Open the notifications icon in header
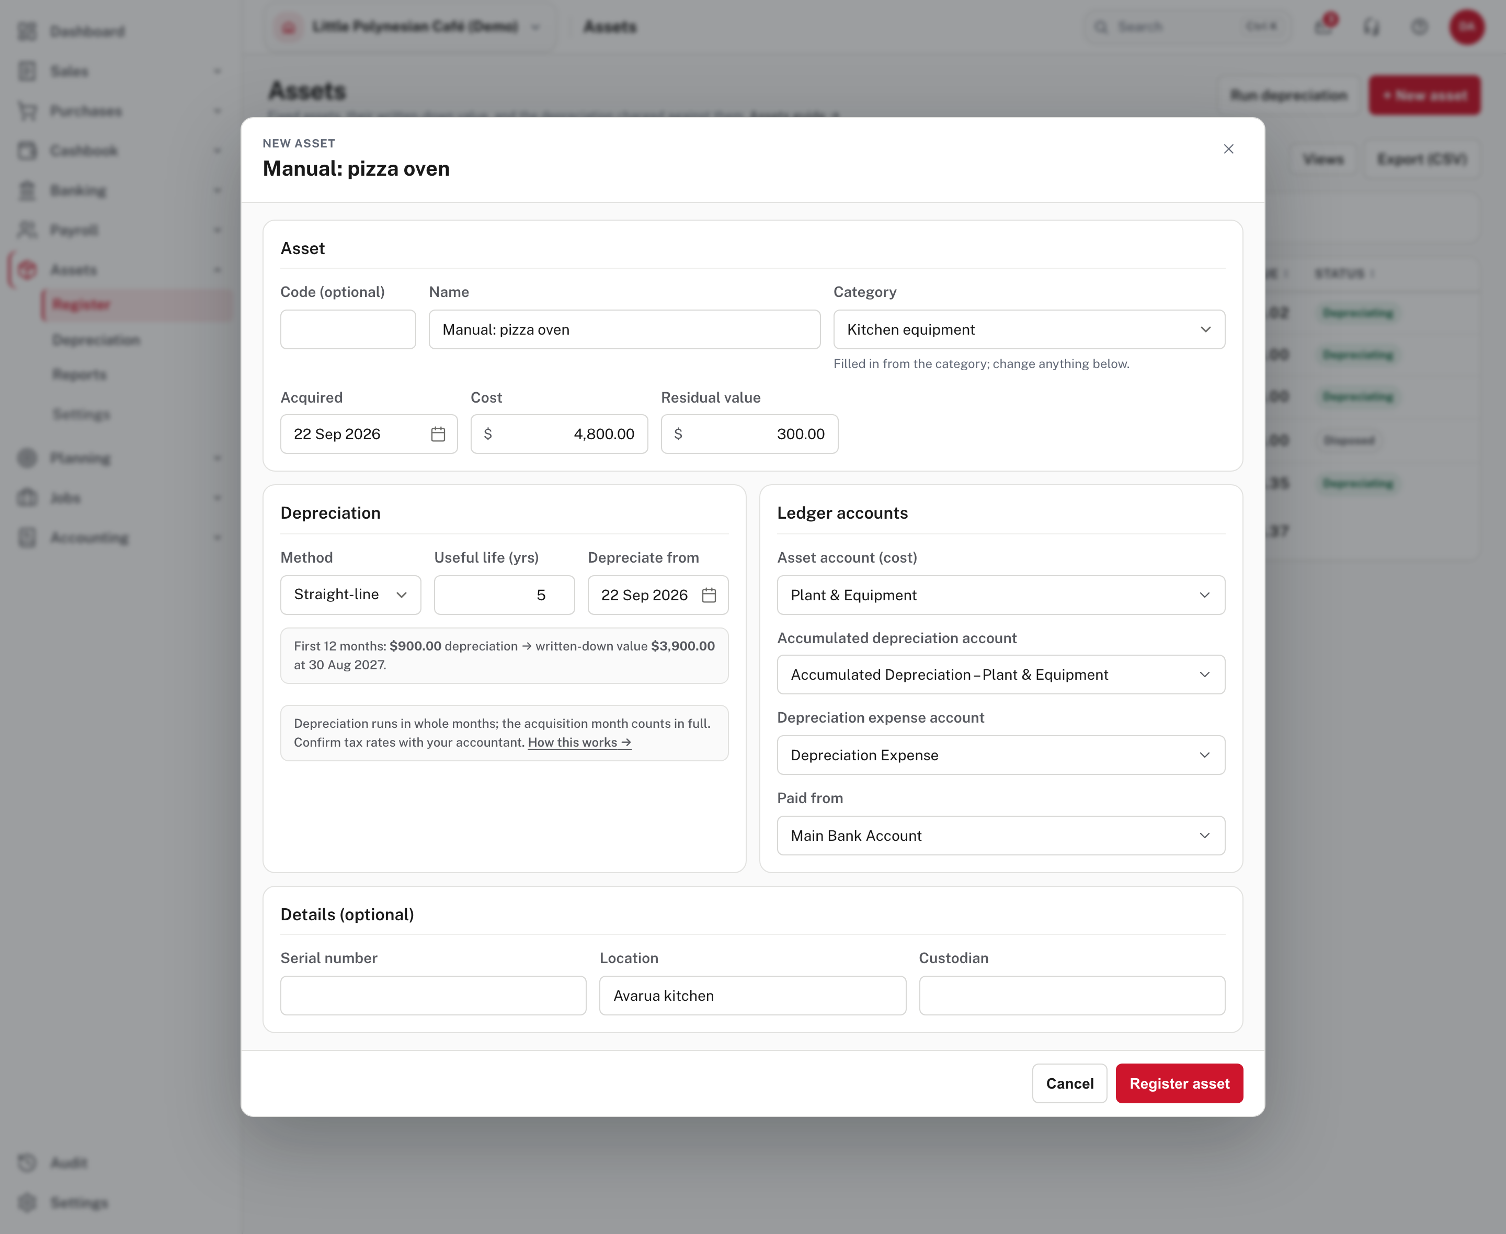1506x1234 pixels. click(1324, 27)
